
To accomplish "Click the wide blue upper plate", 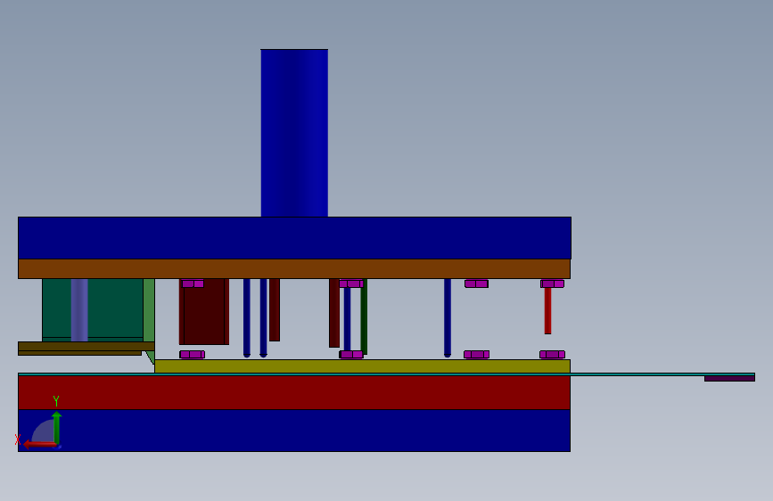I will pos(294,238).
